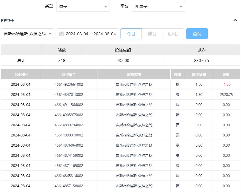Viewport: 241px width, 192px height.
Task: Click the 结果 column header
Action: pyautogui.click(x=178, y=74)
